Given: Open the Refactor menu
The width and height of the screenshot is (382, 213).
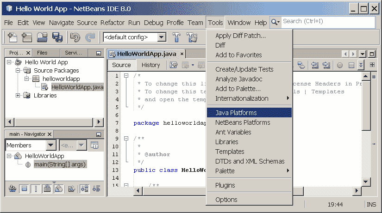Looking at the screenshot, I should 113,23.
